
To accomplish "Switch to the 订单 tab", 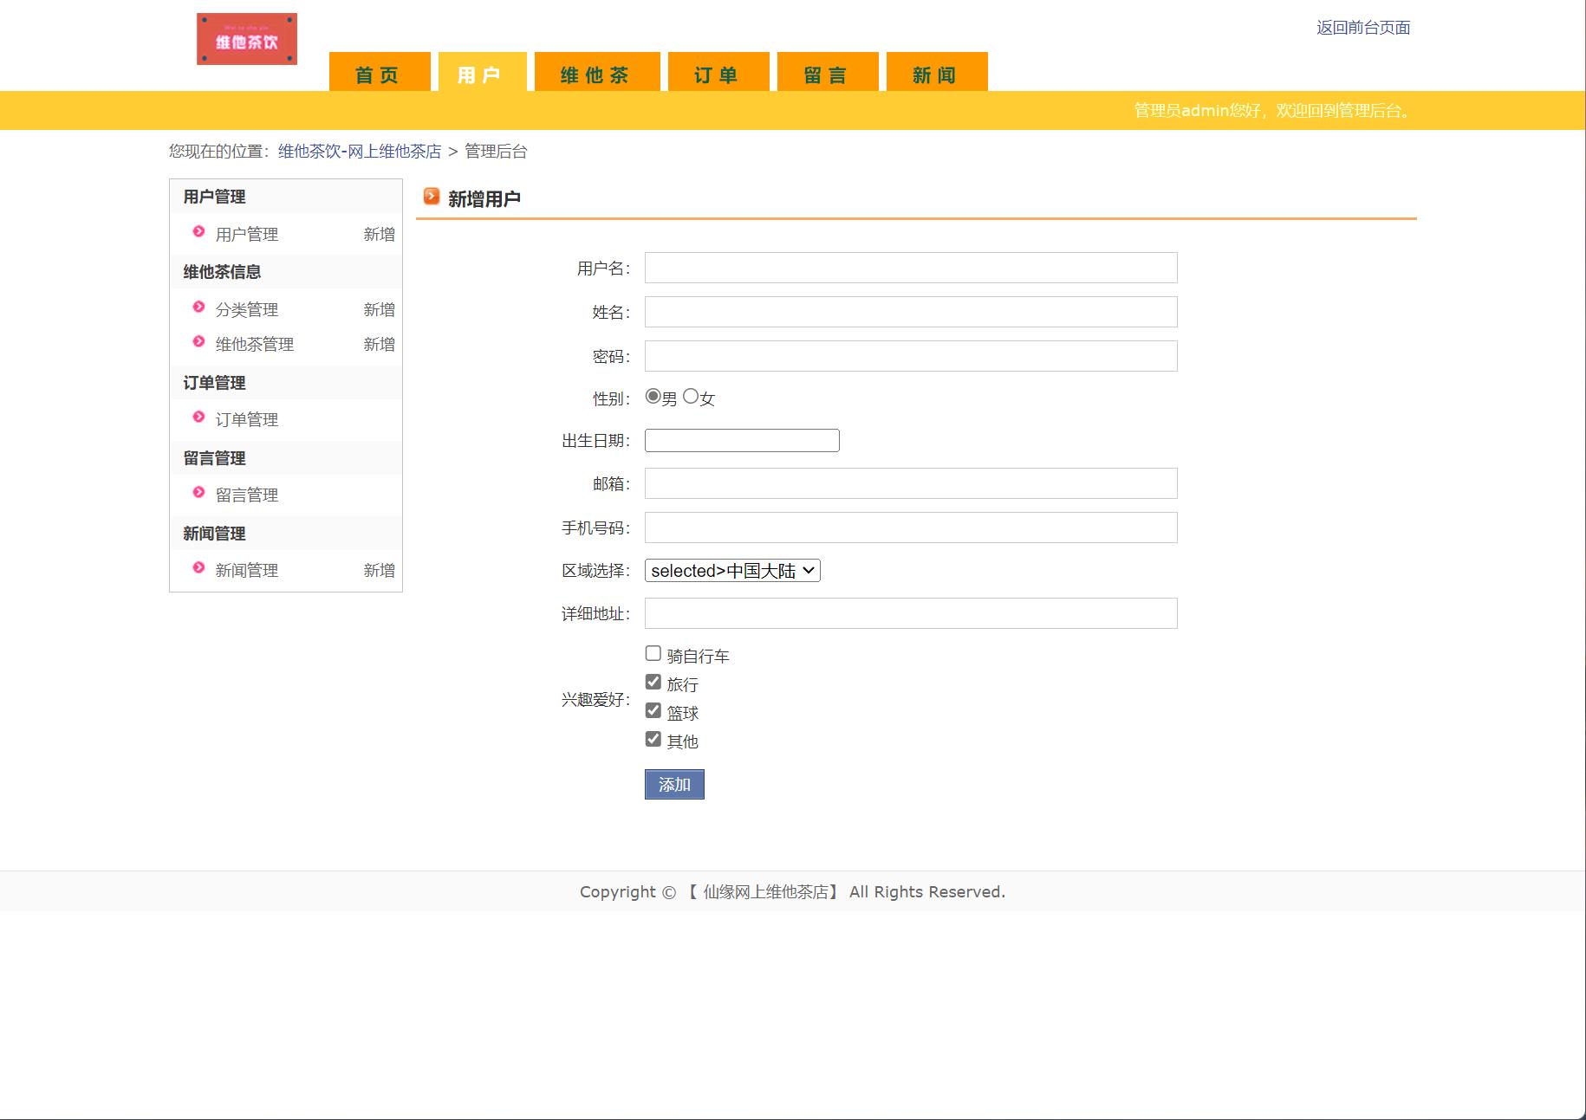I will tap(717, 74).
